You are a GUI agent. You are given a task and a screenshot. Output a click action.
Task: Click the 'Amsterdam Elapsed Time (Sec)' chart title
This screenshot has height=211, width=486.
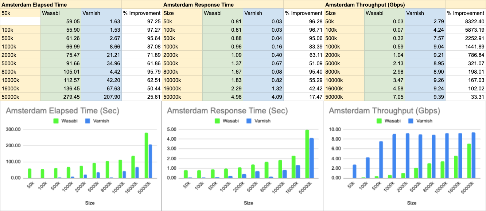pos(62,111)
